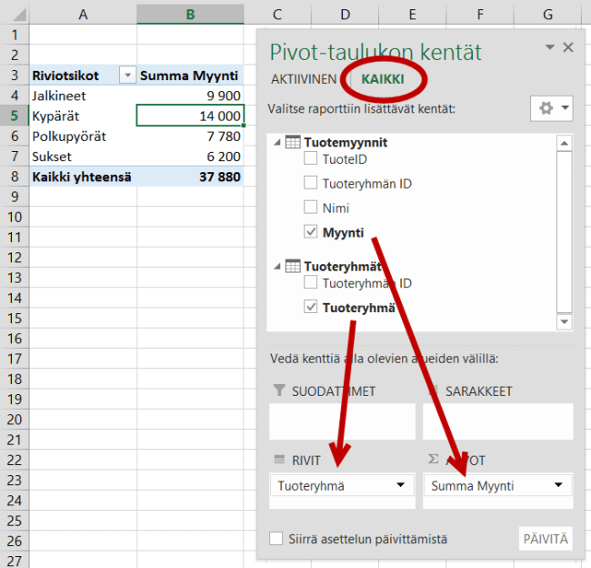Open the Tuoteryhmä row field dropdown

point(400,486)
